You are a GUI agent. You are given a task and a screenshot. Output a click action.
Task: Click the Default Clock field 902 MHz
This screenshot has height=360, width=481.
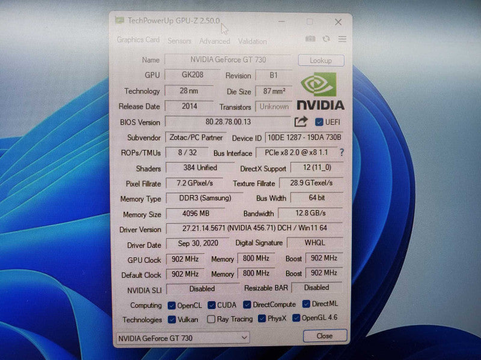pos(185,274)
